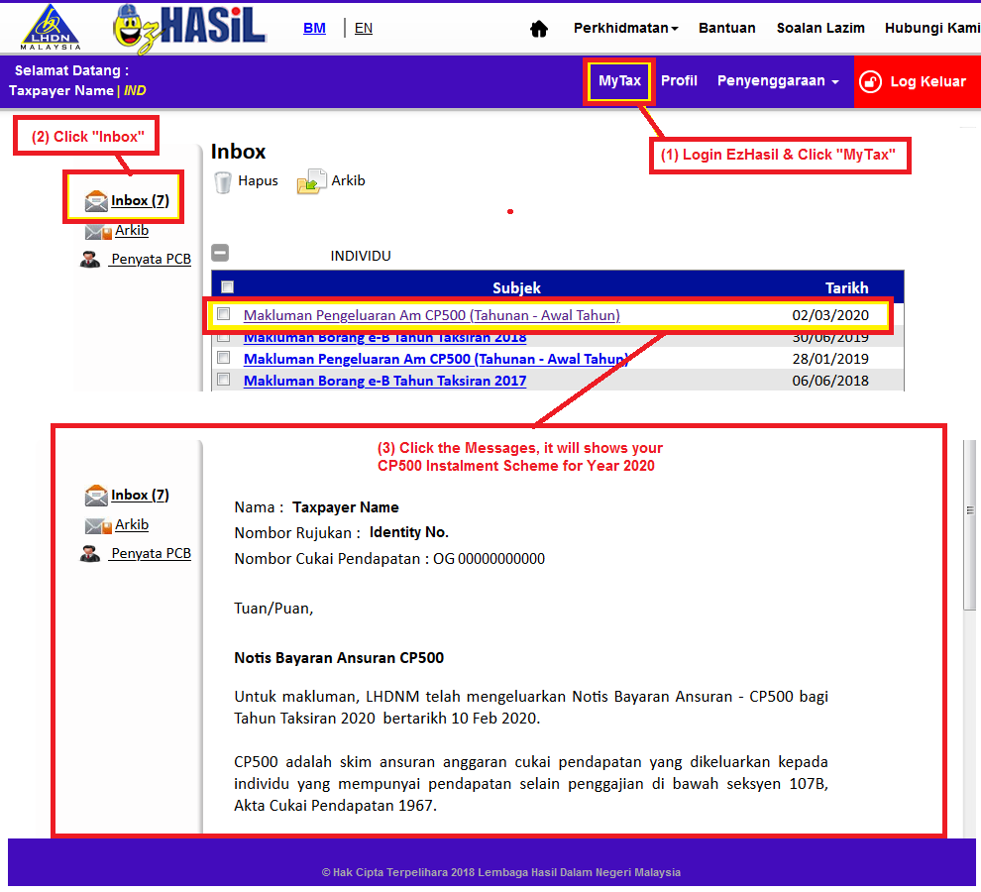This screenshot has height=892, width=981.
Task: Open the Bantuan menu
Action: click(x=727, y=28)
